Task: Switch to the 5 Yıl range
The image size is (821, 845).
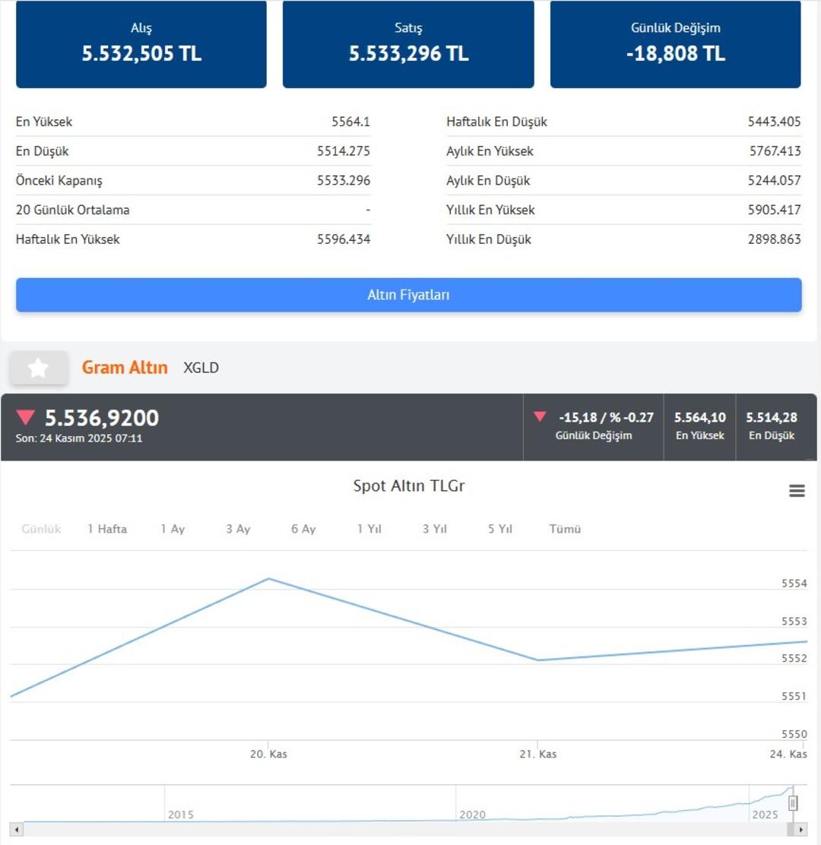Action: pyautogui.click(x=500, y=529)
